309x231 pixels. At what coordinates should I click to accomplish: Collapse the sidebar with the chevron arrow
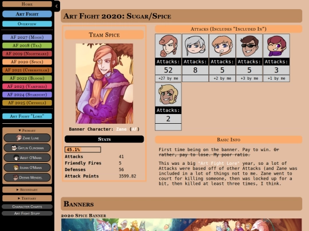pyautogui.click(x=57, y=6)
